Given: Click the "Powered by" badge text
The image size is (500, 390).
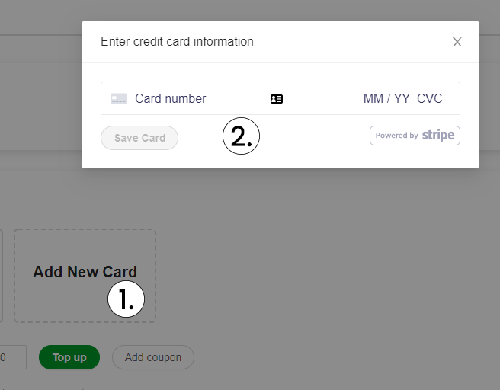Looking at the screenshot, I should (x=396, y=136).
